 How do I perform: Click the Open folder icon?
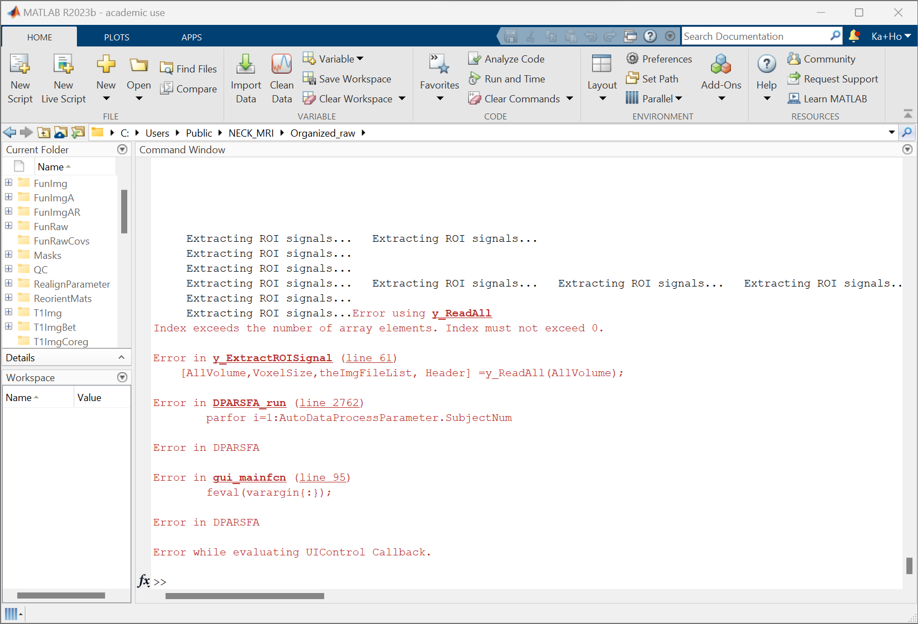138,65
